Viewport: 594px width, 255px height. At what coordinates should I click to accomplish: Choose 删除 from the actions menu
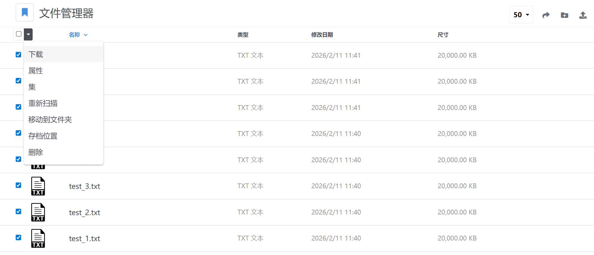click(36, 152)
